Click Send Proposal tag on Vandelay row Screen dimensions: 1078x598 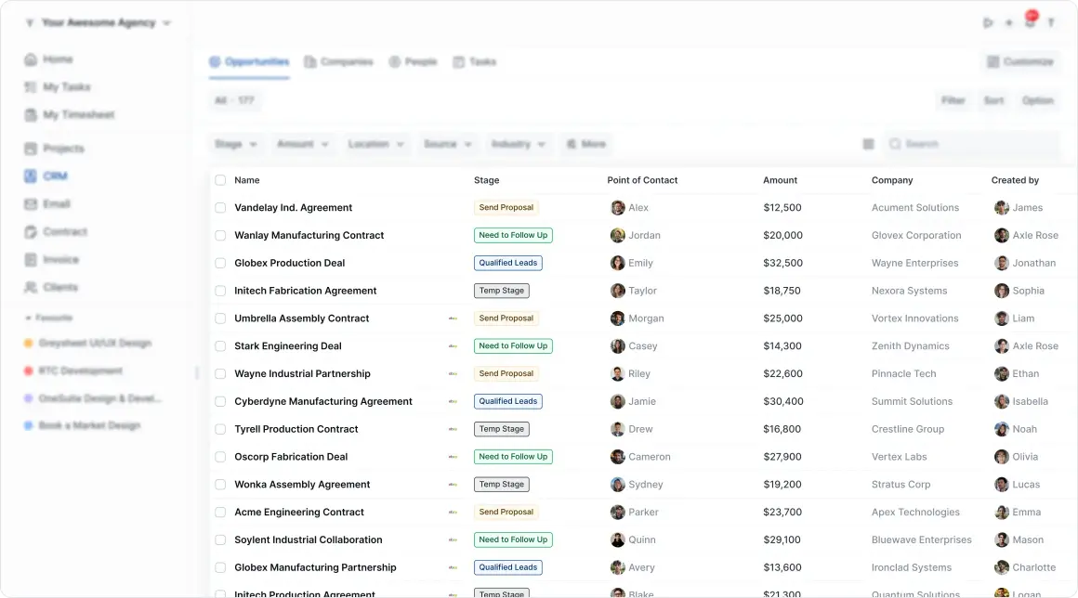point(506,207)
